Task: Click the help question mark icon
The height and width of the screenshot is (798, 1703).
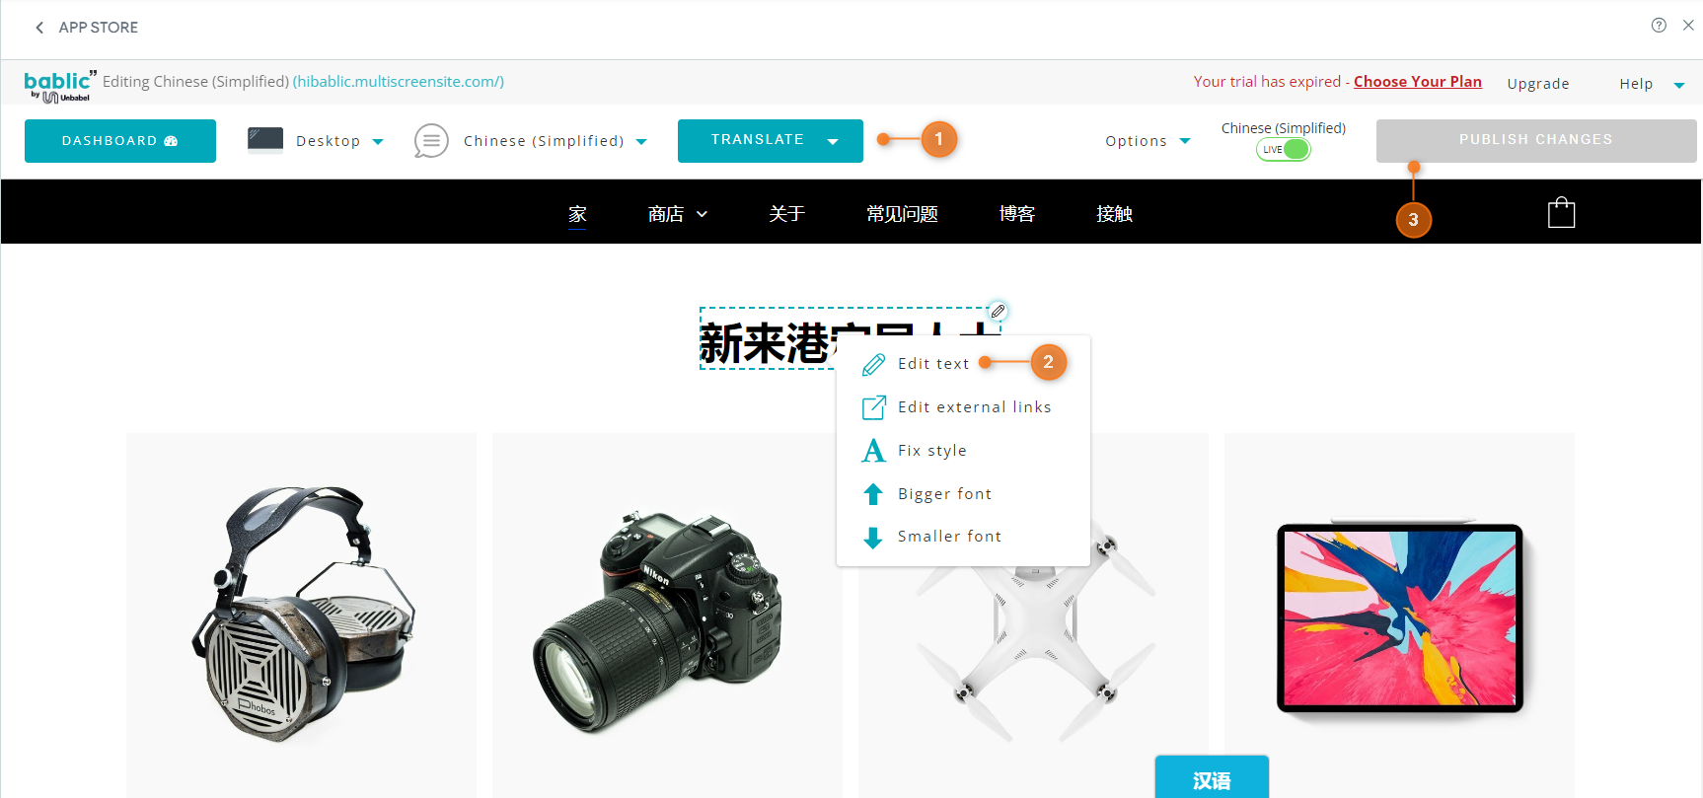Action: pos(1659,26)
